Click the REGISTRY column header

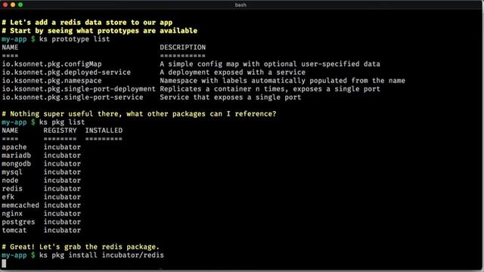(60, 131)
